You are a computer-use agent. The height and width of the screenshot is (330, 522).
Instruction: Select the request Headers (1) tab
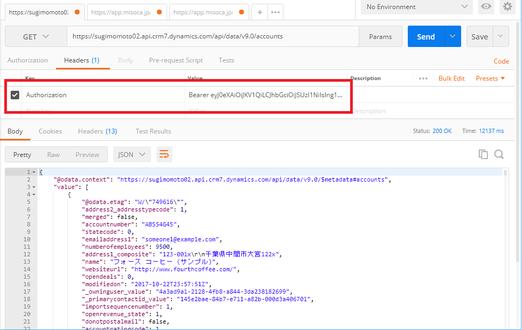(x=82, y=60)
